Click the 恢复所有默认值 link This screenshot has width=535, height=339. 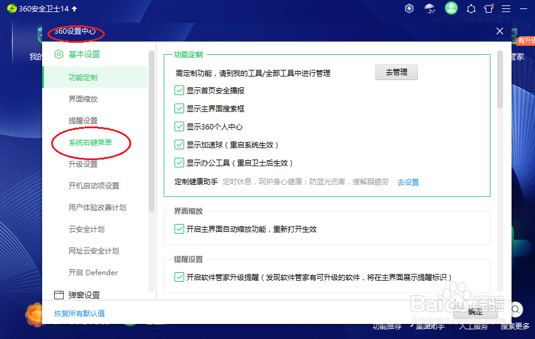79,313
